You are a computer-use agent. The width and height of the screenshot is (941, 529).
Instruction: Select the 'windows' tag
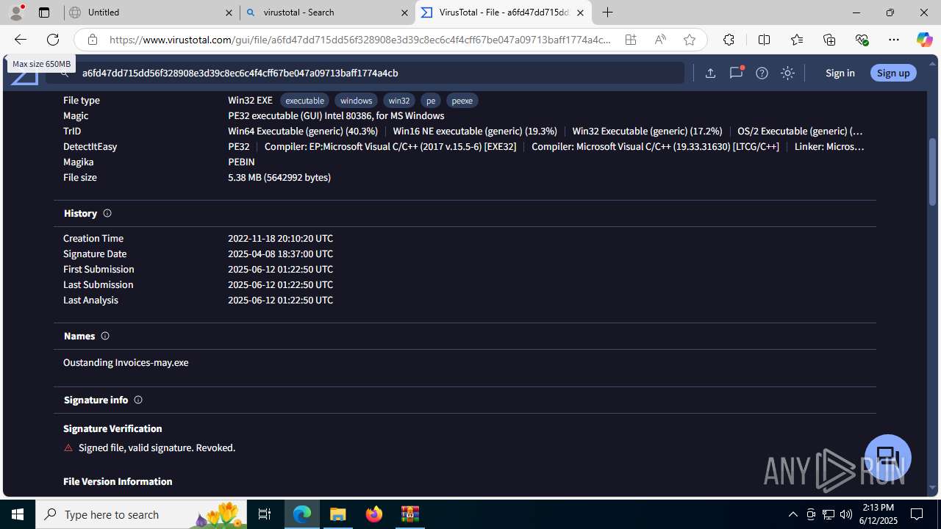356,101
